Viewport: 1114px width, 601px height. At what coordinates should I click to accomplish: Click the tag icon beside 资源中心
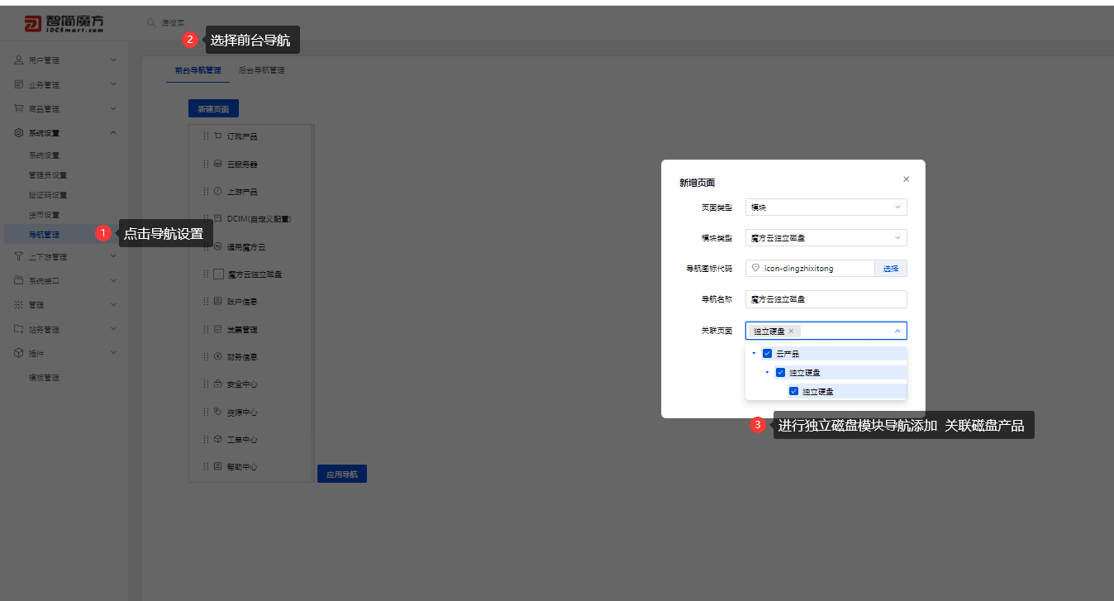click(x=218, y=412)
